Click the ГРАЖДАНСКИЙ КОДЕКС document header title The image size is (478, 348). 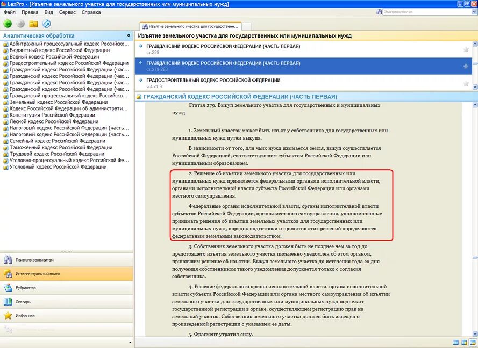[x=240, y=97]
